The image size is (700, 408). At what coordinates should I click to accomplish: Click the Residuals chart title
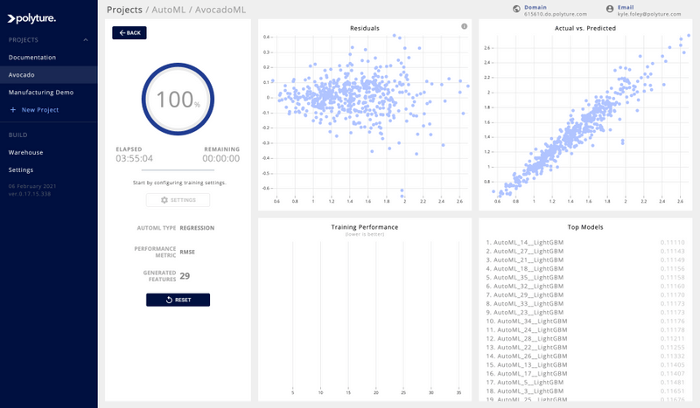(365, 28)
